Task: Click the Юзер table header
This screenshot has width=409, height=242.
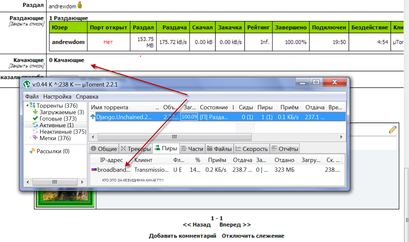Action: pos(68,27)
